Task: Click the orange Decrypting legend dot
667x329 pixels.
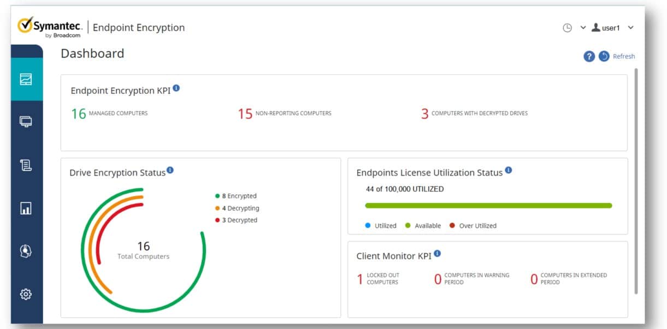Action: pos(217,208)
